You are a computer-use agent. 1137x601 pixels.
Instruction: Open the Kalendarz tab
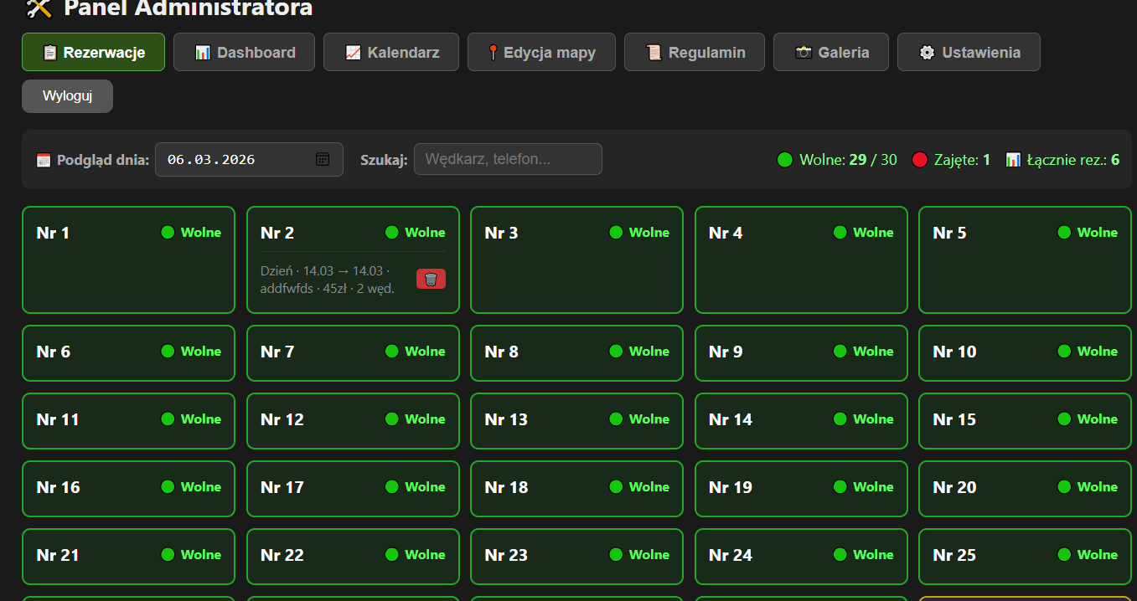(x=391, y=52)
